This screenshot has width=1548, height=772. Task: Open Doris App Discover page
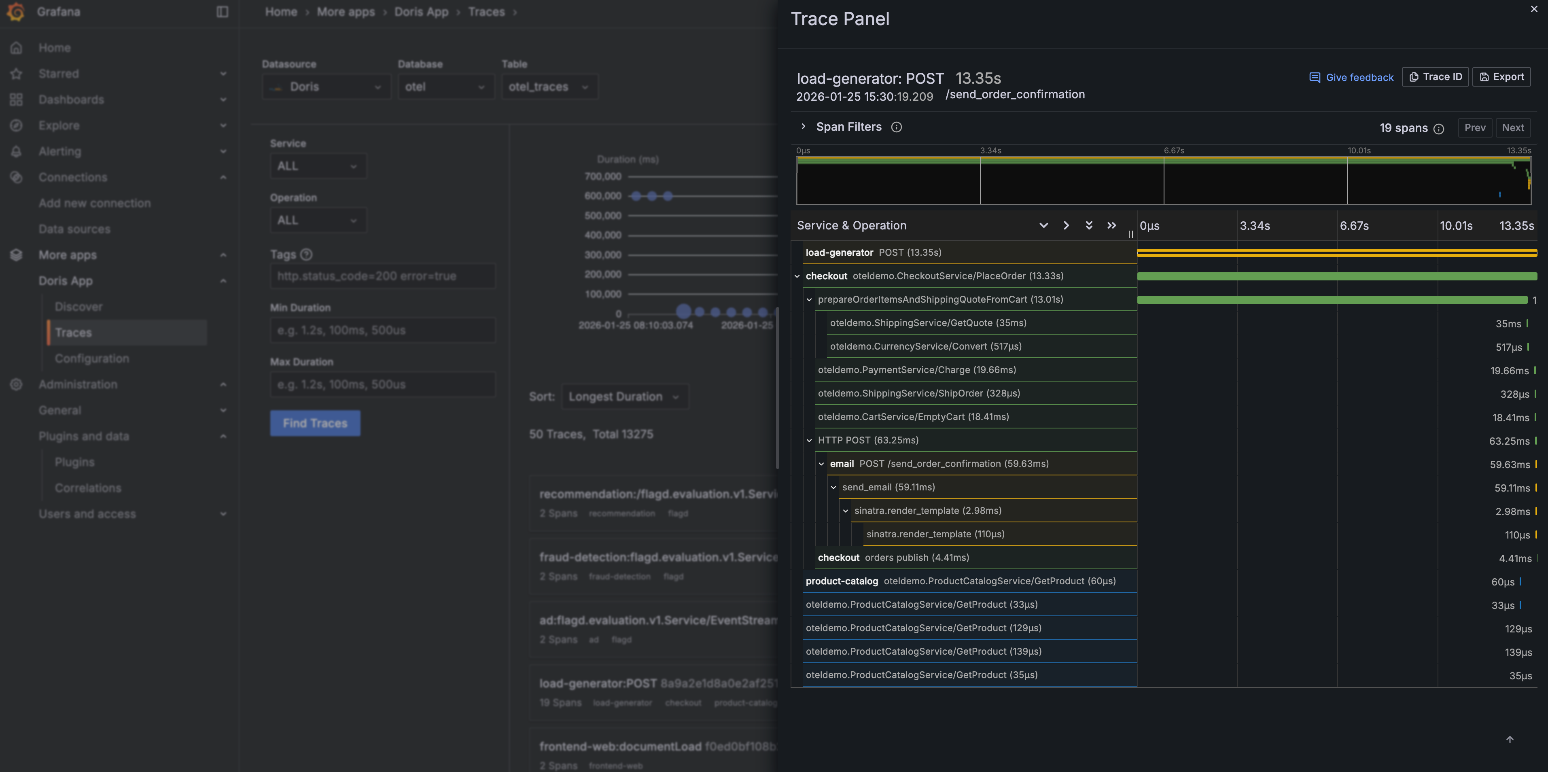[79, 306]
